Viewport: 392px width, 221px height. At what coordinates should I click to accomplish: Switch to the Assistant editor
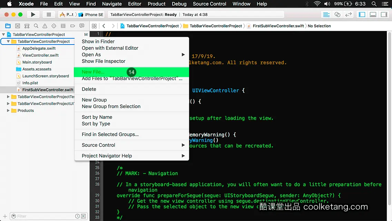pyautogui.click(x=337, y=15)
